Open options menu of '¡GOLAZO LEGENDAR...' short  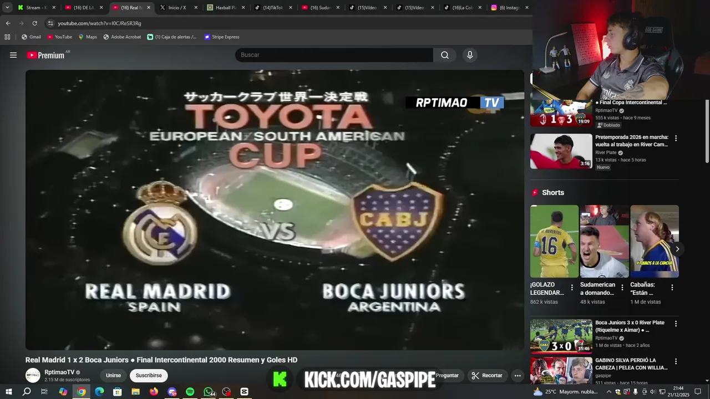pyautogui.click(x=572, y=288)
